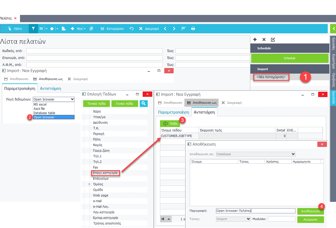Click the print icon in toolbar
Screen dimensions: 336x228
pos(193,29)
